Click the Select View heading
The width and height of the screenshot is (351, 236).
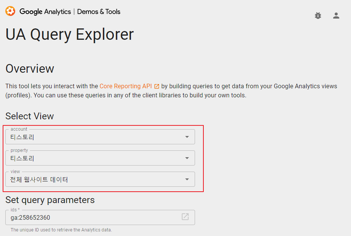coord(30,116)
